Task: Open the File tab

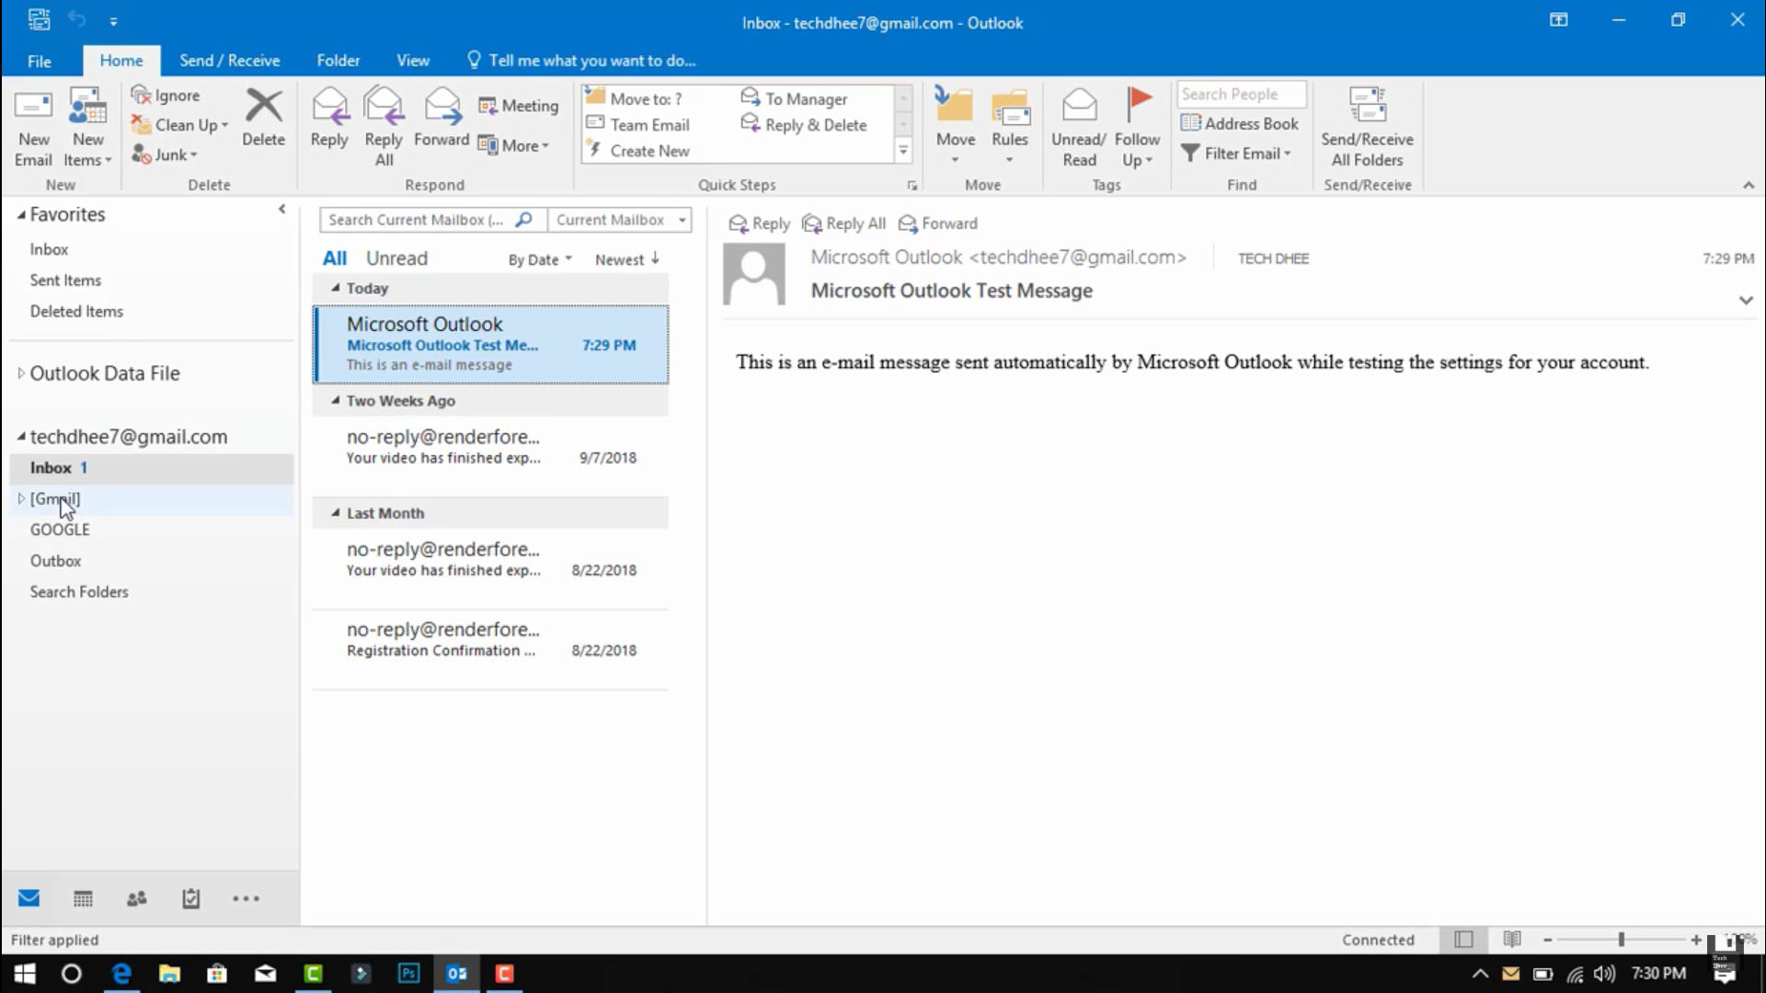Action: tap(40, 61)
